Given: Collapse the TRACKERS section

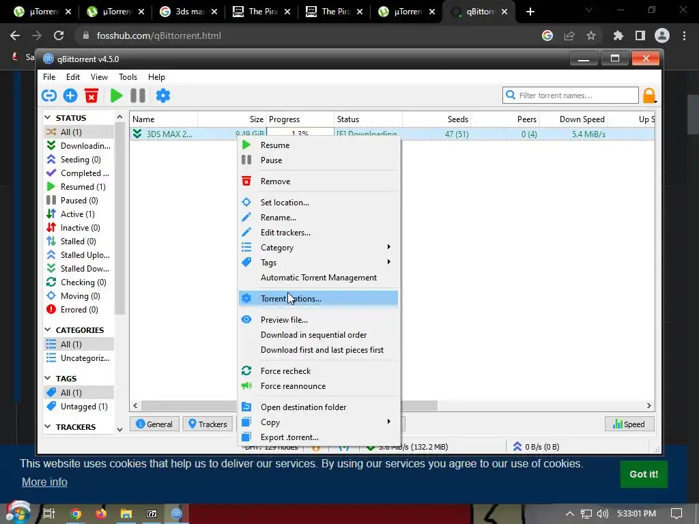Looking at the screenshot, I should click(48, 426).
